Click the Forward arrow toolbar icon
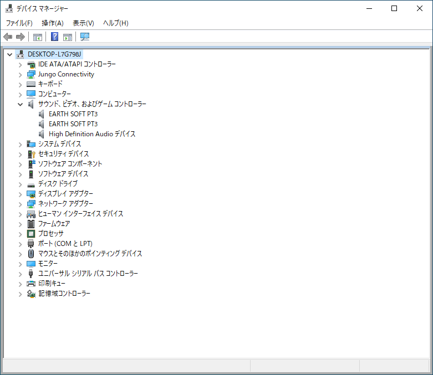This screenshot has width=433, height=375. click(21, 37)
